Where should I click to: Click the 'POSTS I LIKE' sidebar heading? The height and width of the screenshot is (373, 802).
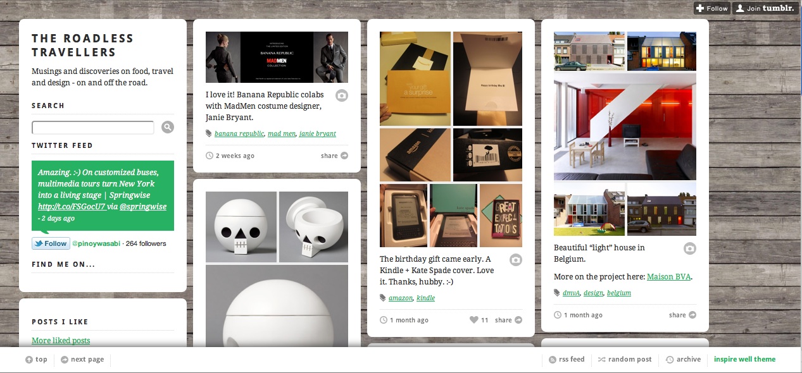click(x=60, y=322)
